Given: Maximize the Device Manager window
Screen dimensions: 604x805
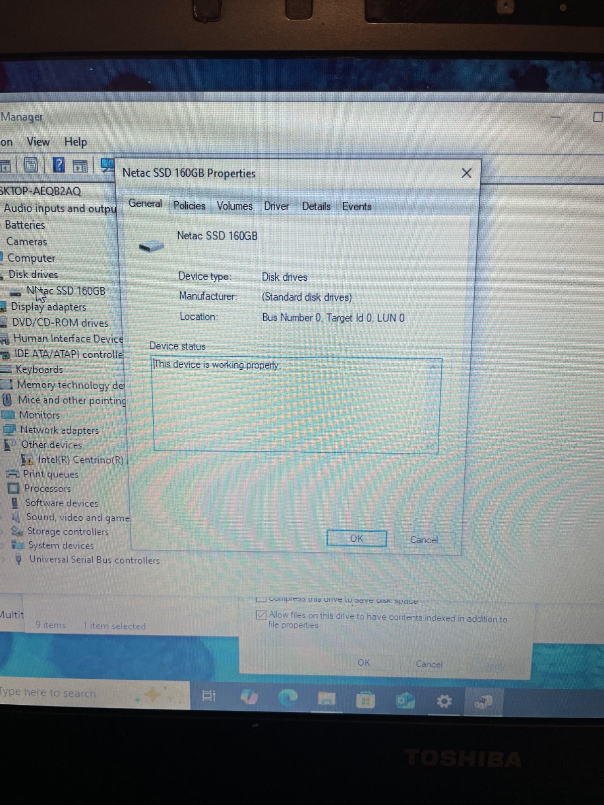Looking at the screenshot, I should 597,117.
